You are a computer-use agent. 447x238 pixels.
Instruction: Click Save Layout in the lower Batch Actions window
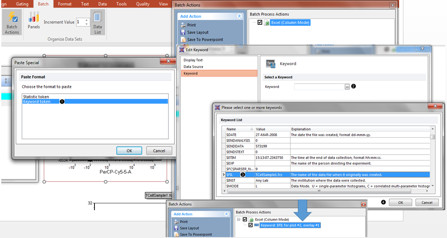click(189, 228)
